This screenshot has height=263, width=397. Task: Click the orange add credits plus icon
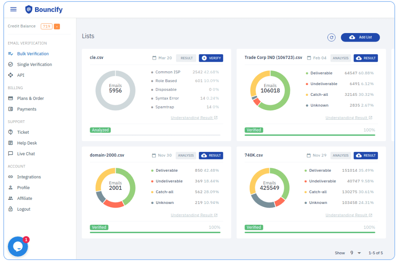(x=57, y=26)
